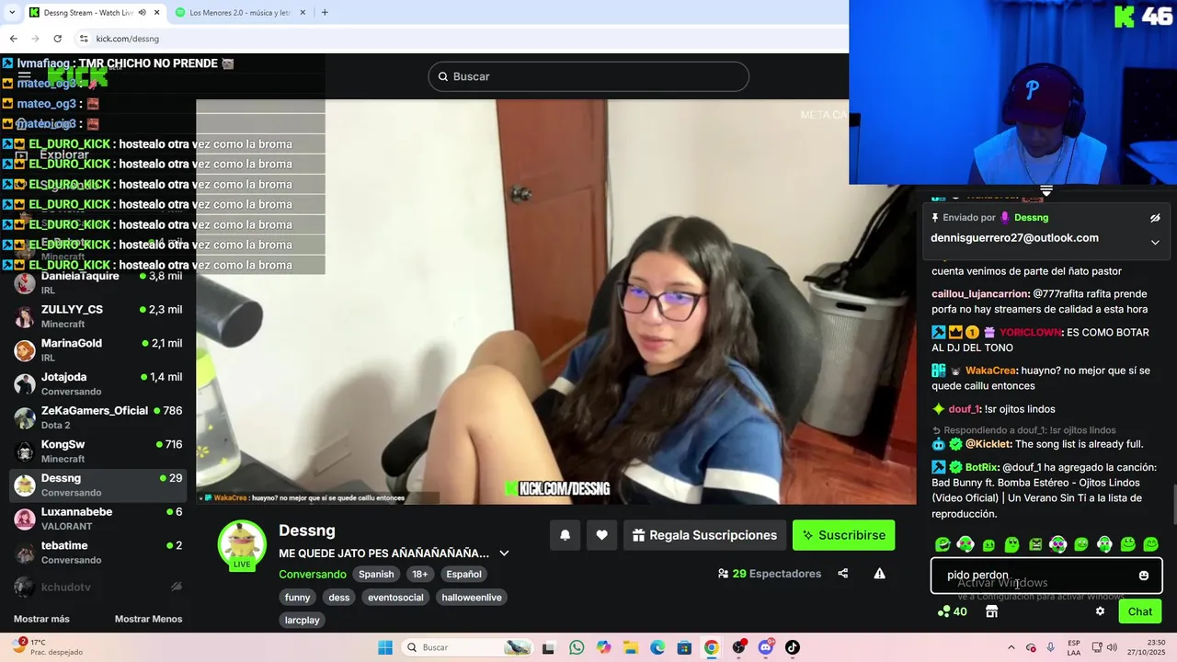Open tebatime channel in sidebar
This screenshot has height=662, width=1177.
[x=97, y=553]
